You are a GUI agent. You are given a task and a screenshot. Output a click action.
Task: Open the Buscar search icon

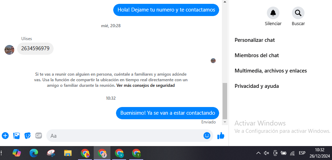tap(298, 13)
